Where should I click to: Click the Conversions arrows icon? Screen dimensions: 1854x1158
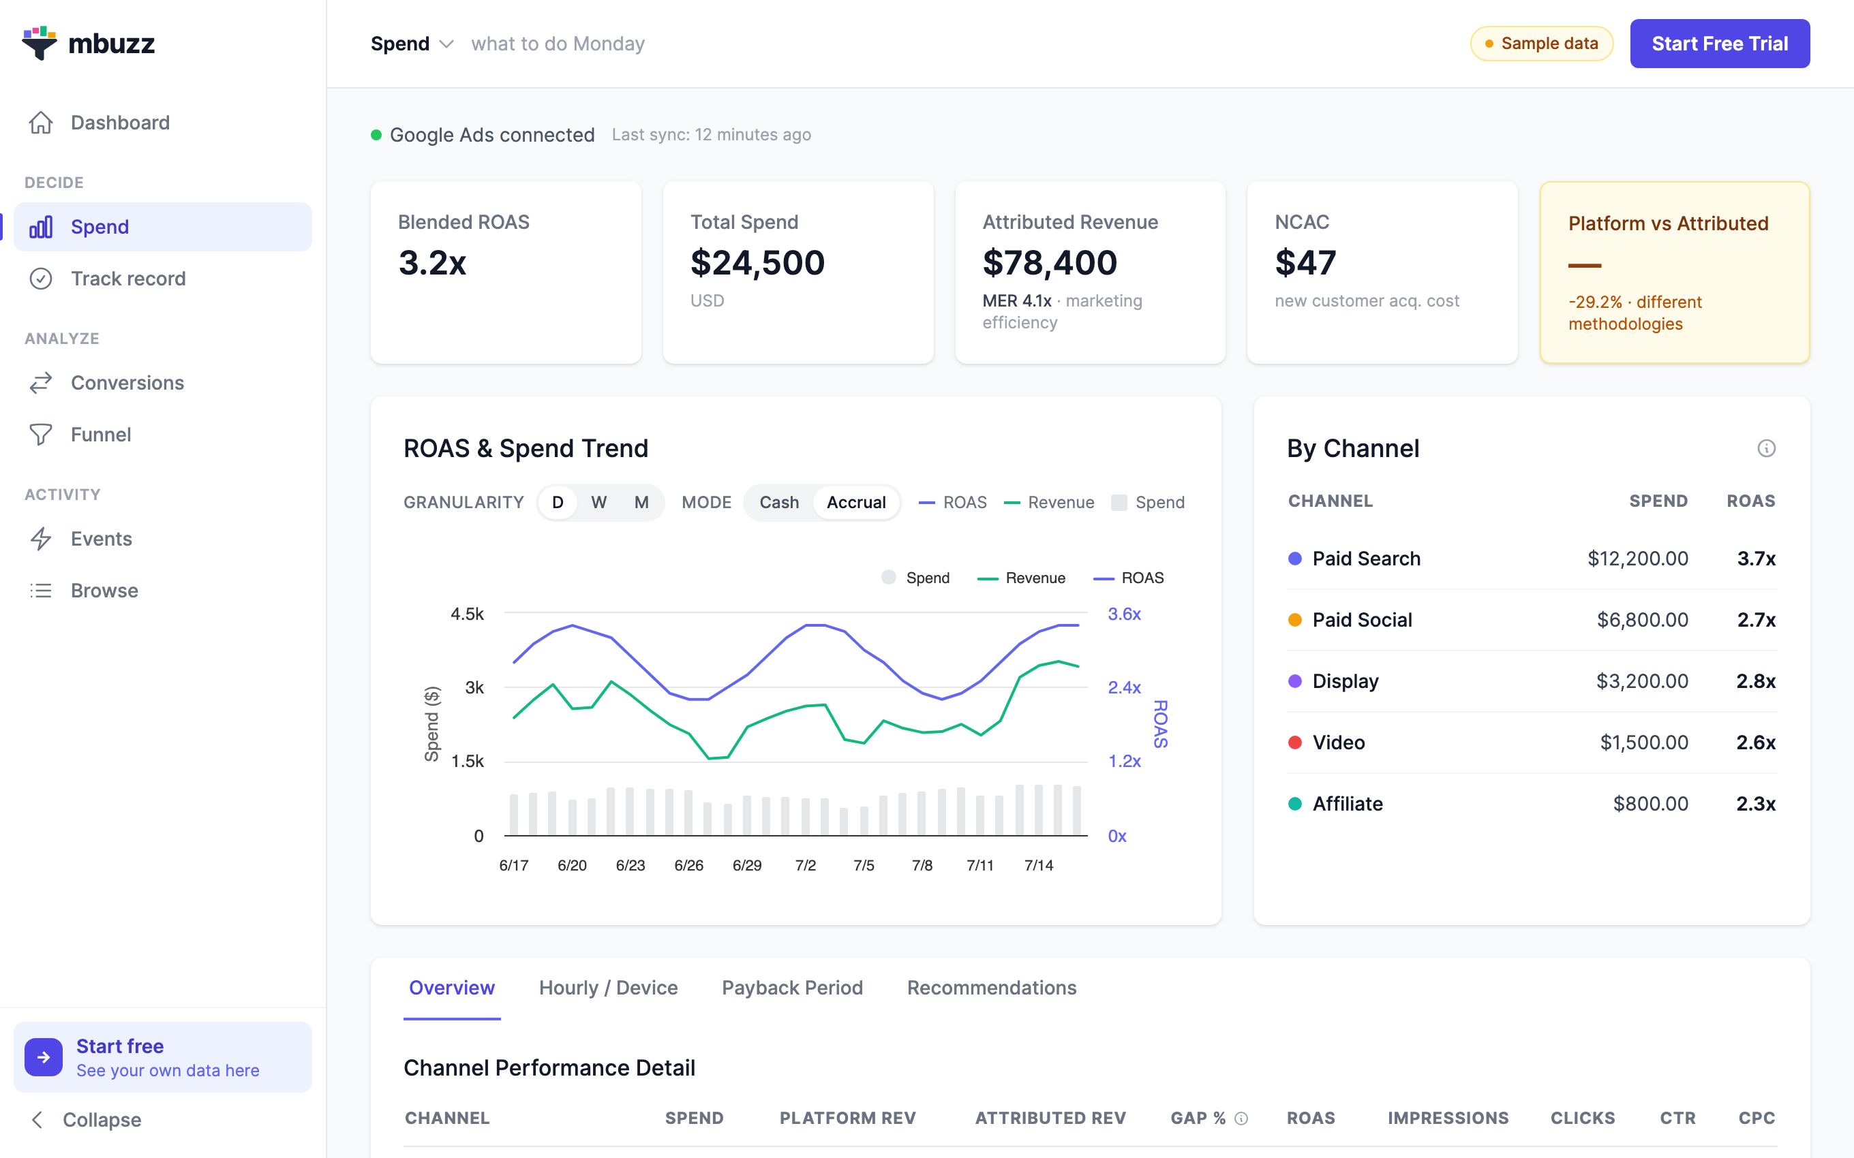point(41,383)
